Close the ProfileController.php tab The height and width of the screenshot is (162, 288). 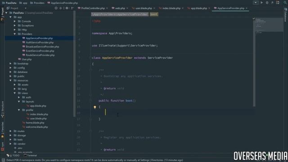coord(107,8)
